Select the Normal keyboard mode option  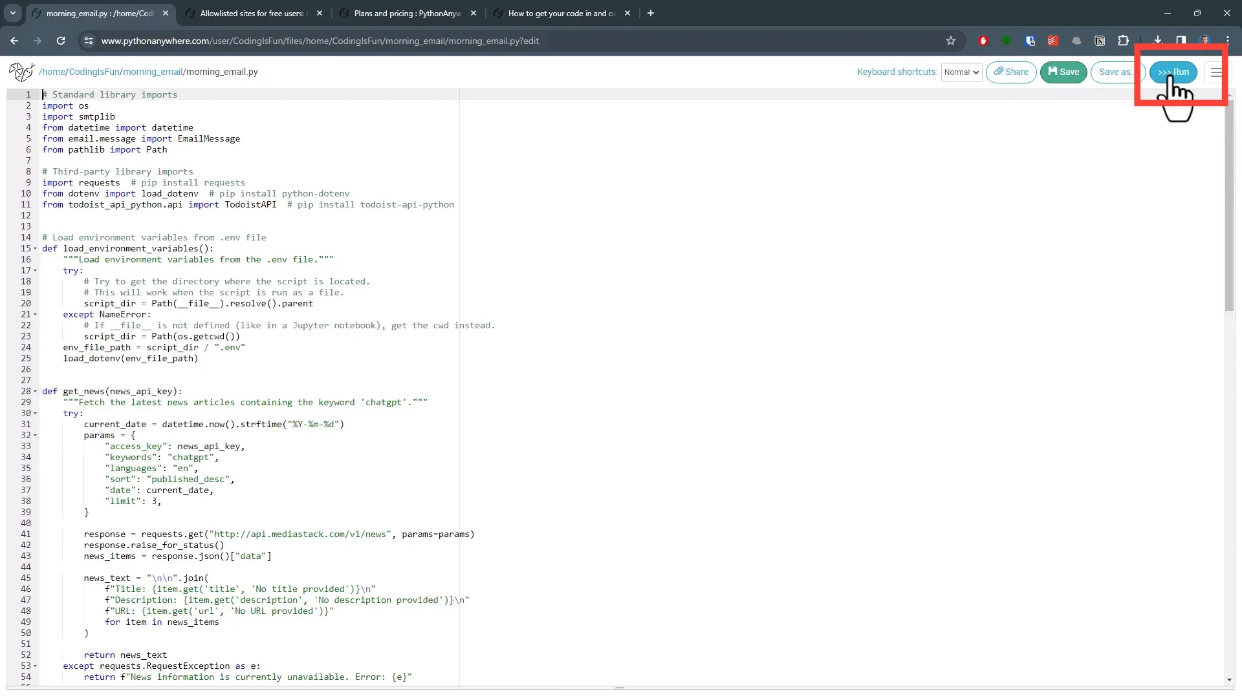click(961, 72)
